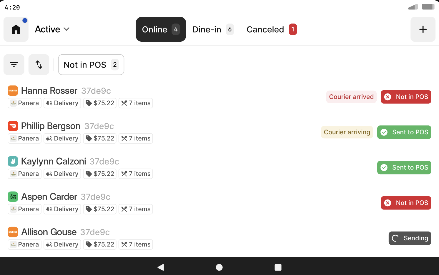Screen dimensions: 439x275
Task: Click Delivery tag on Kaylynn Calzoni's order
Action: pyautogui.click(x=62, y=174)
